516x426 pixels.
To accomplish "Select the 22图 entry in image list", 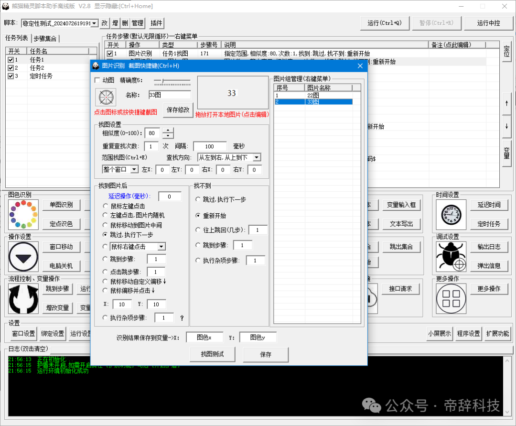I will pyautogui.click(x=313, y=95).
